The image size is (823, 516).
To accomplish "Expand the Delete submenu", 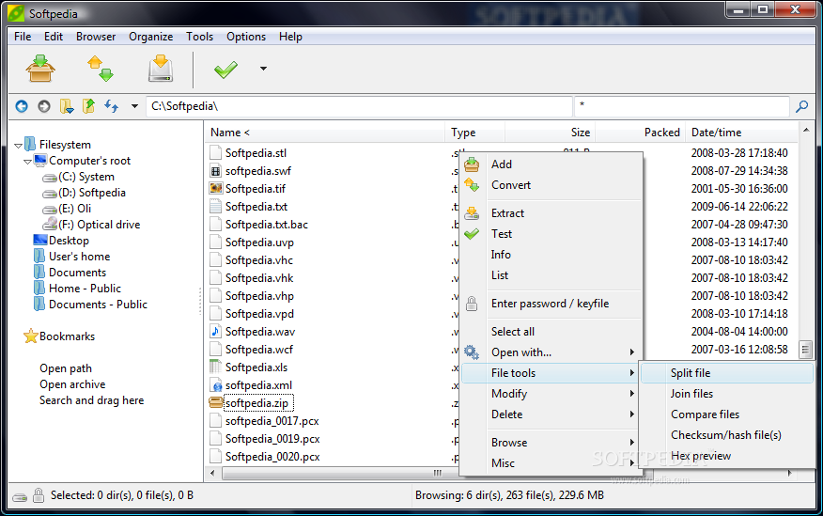I will tap(551, 414).
